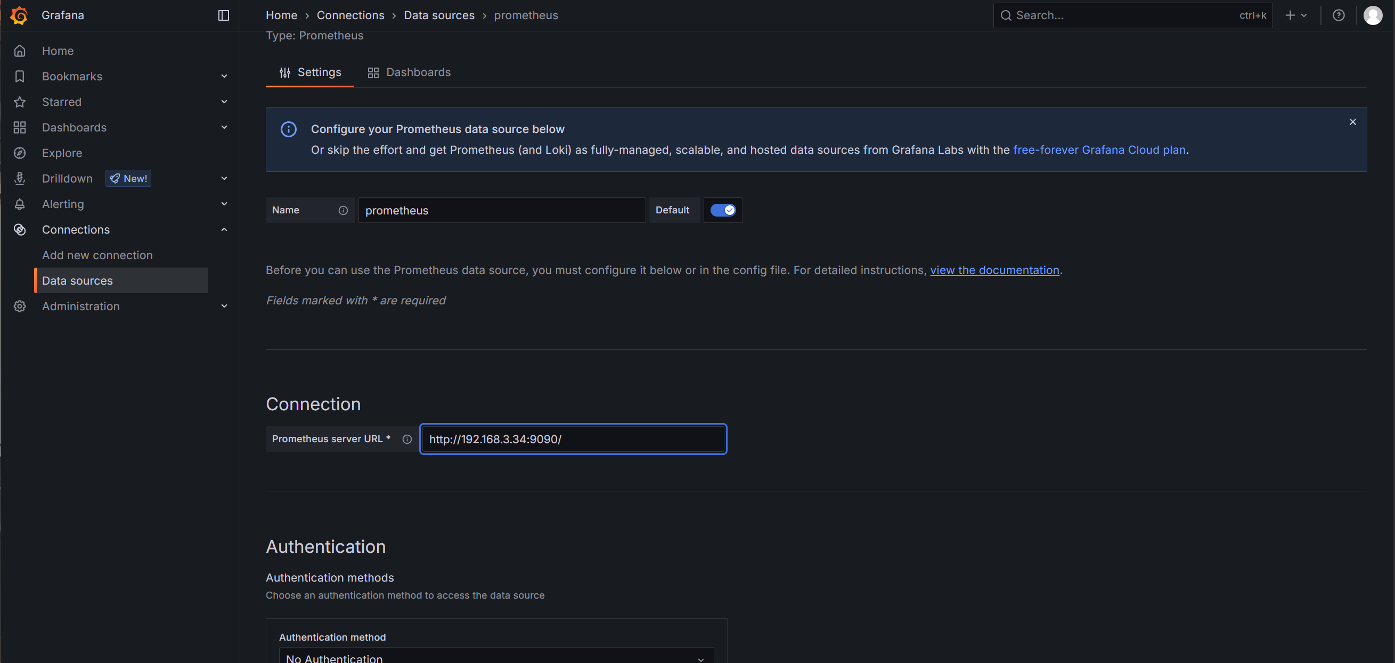Viewport: 1395px width, 663px height.
Task: Click the Grafana logo icon
Action: [20, 15]
